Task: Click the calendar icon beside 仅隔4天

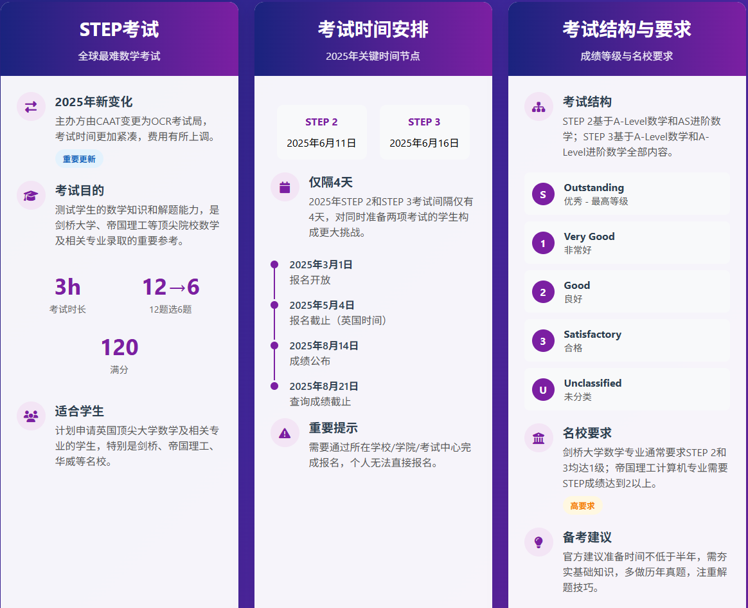Action: (x=285, y=187)
